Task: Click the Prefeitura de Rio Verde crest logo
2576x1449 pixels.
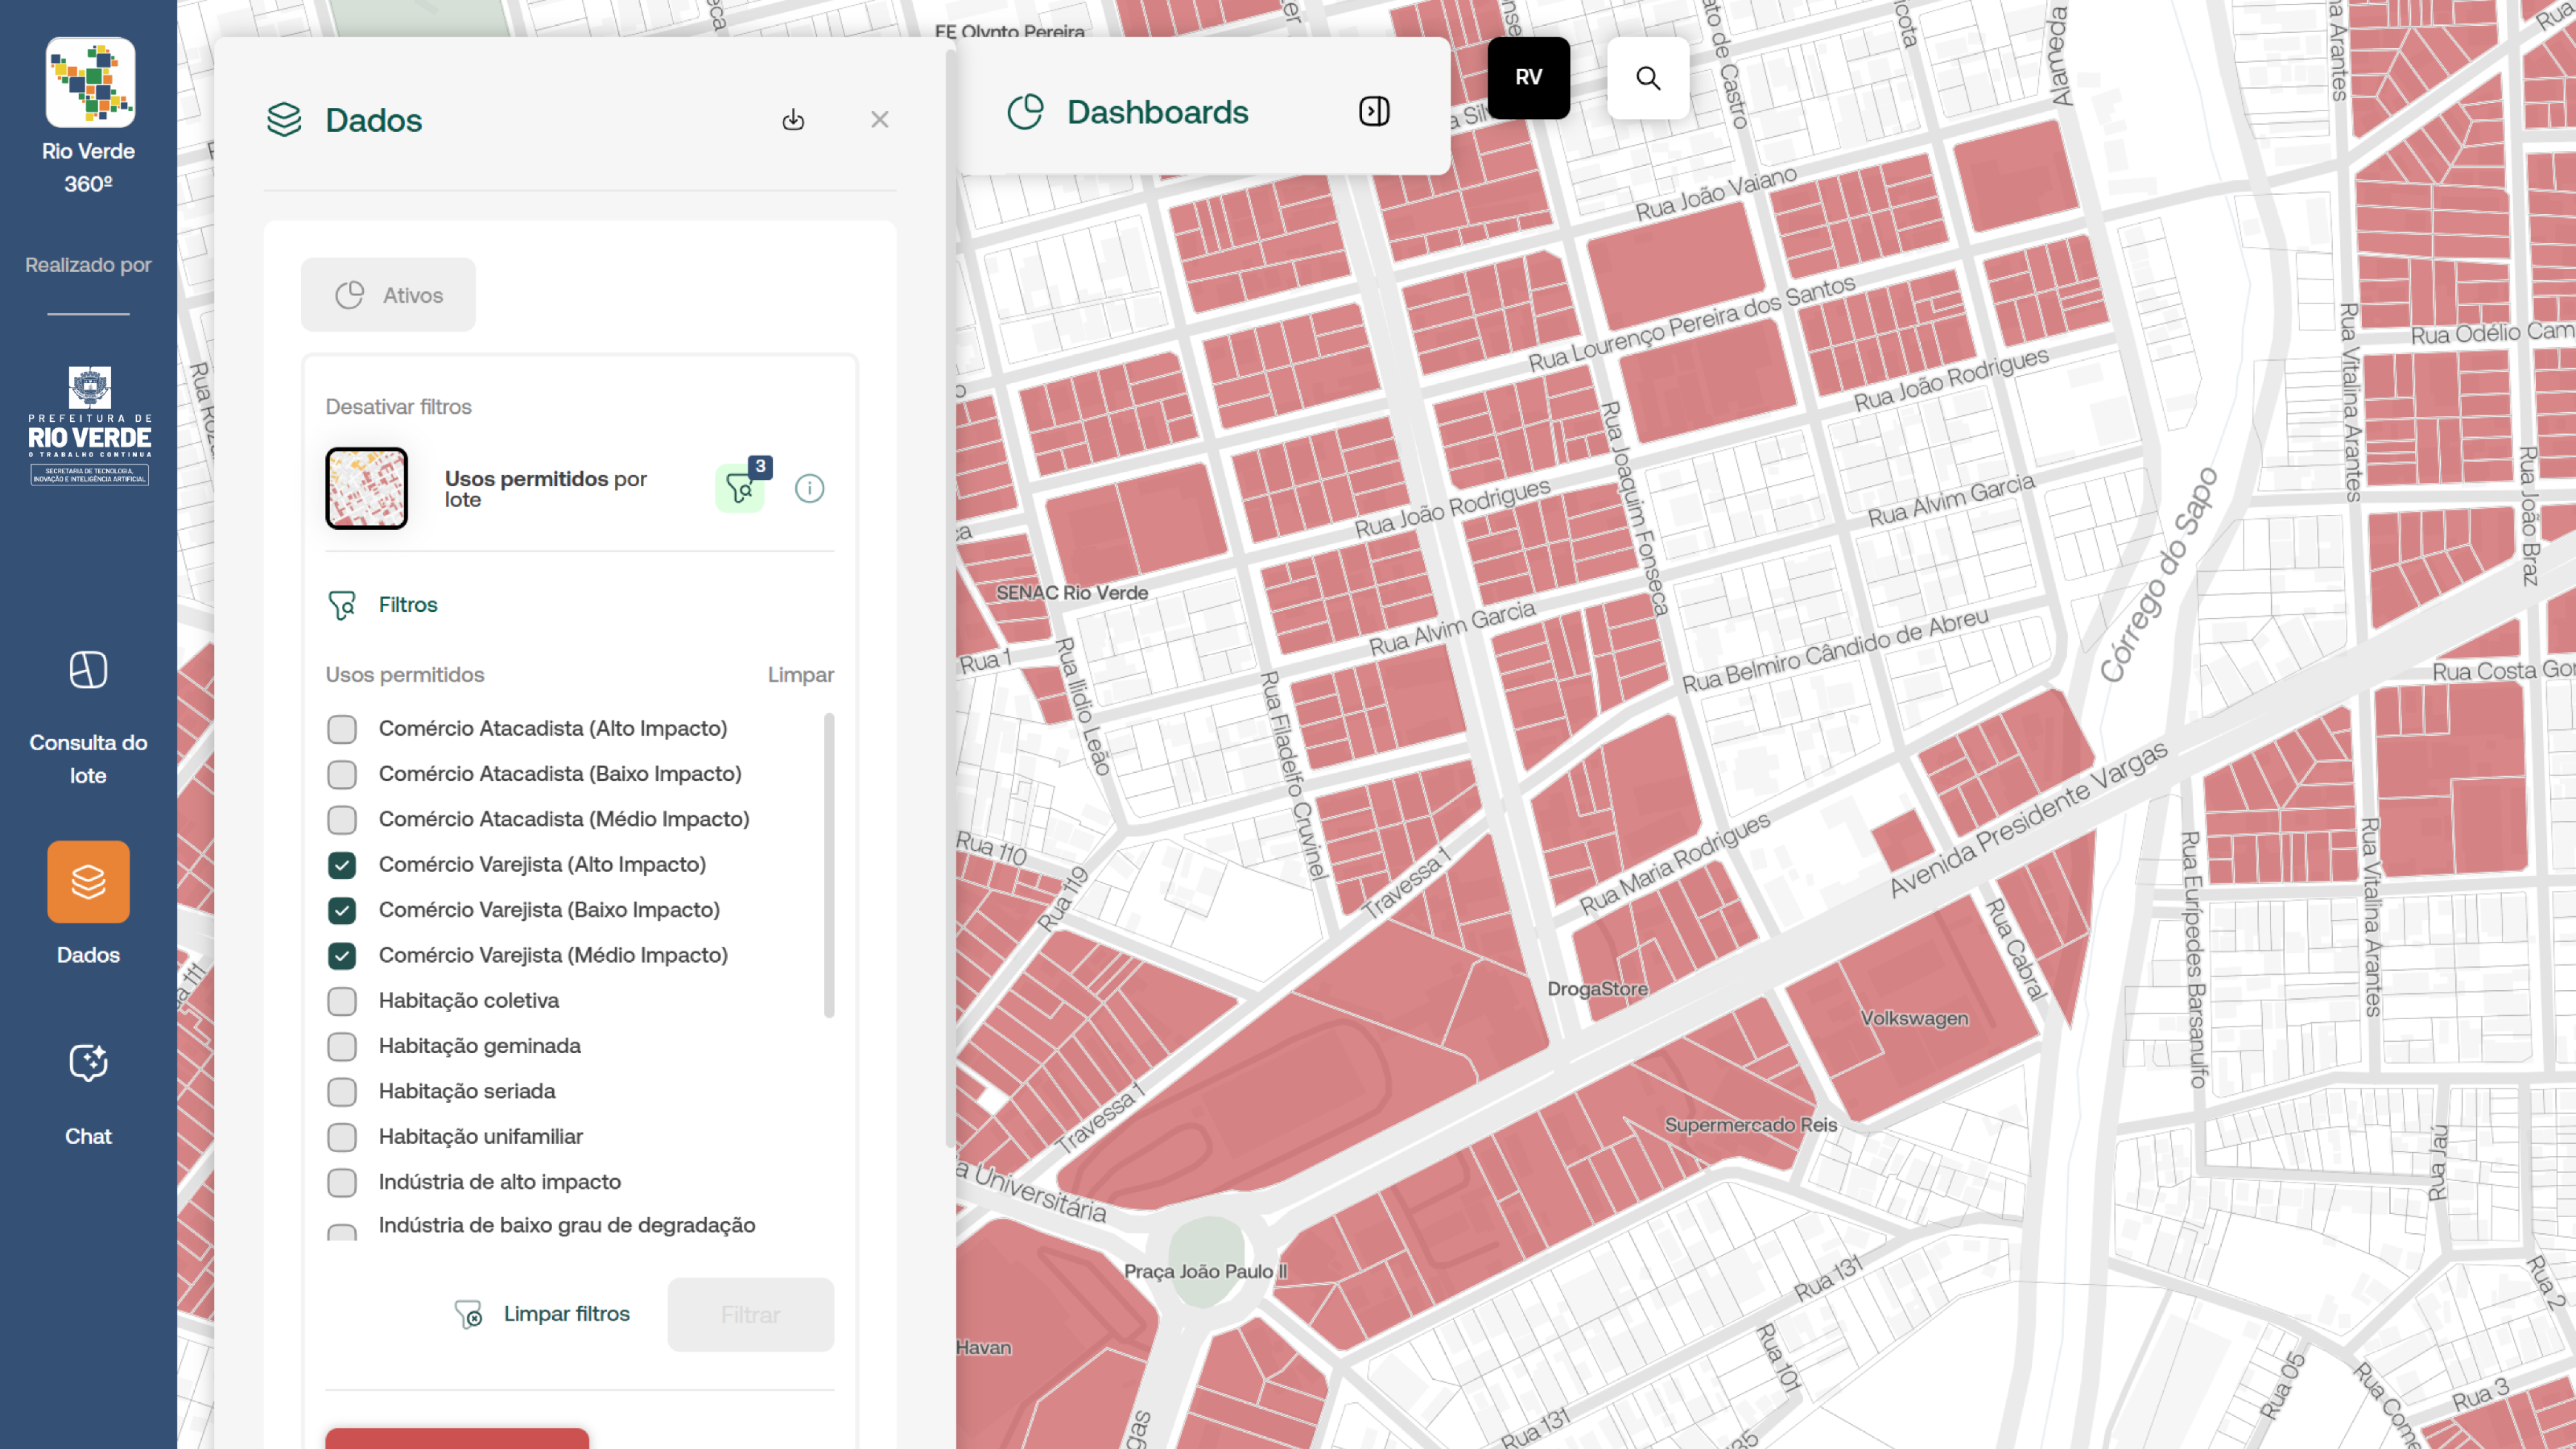Action: pos(89,426)
